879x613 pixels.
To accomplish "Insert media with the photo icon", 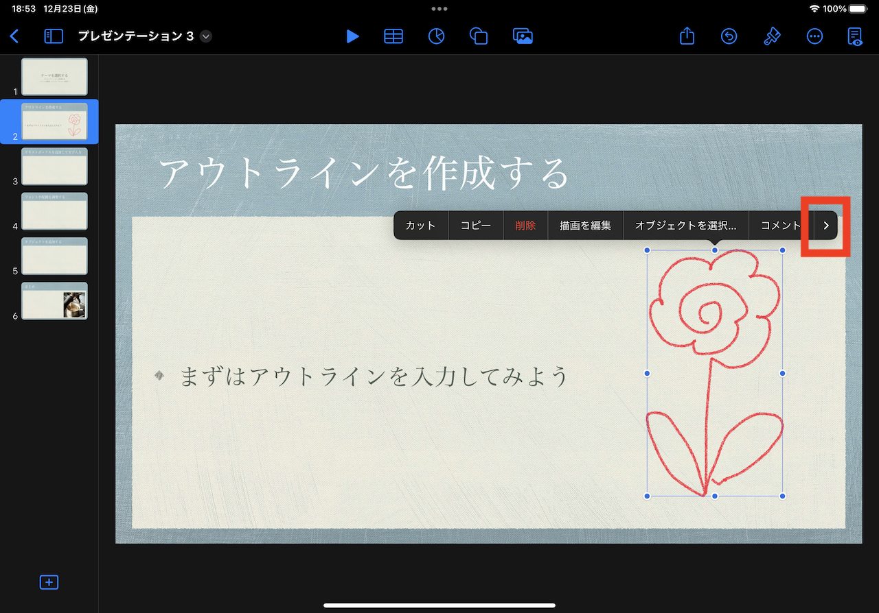I will coord(523,36).
